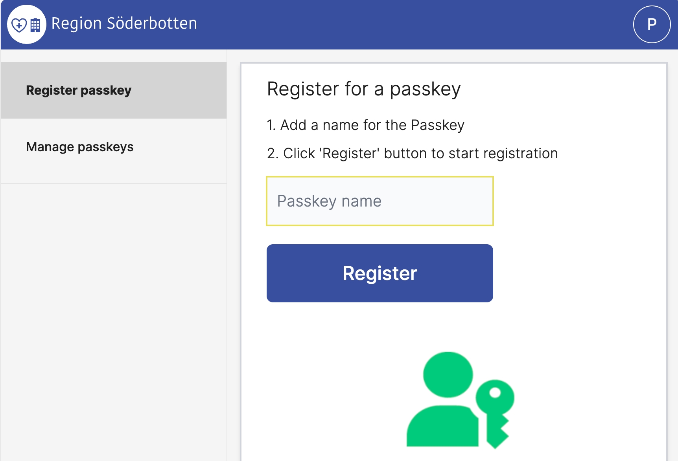Click the keyhole circle in the green key
Screen dimensions: 678x461
point(495,392)
